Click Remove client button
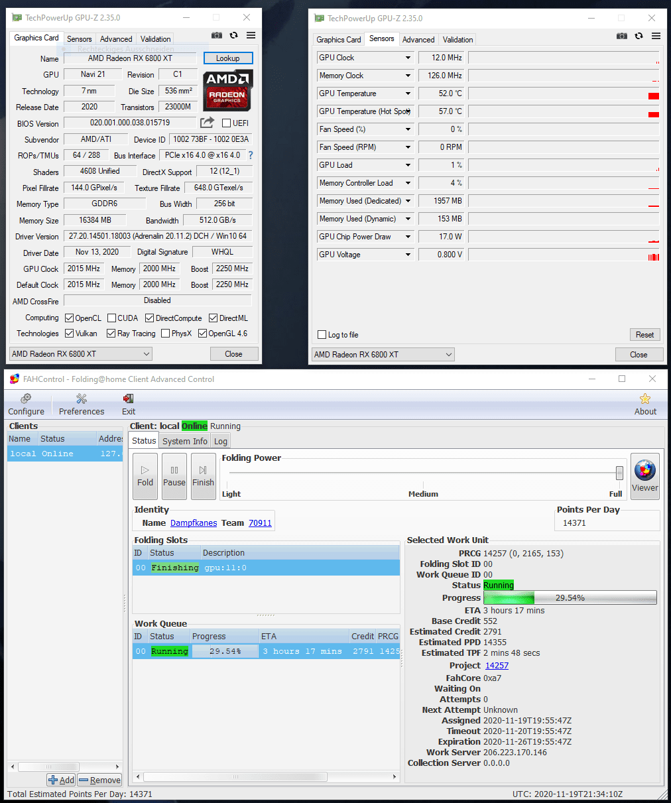This screenshot has width=671, height=803. (x=99, y=780)
